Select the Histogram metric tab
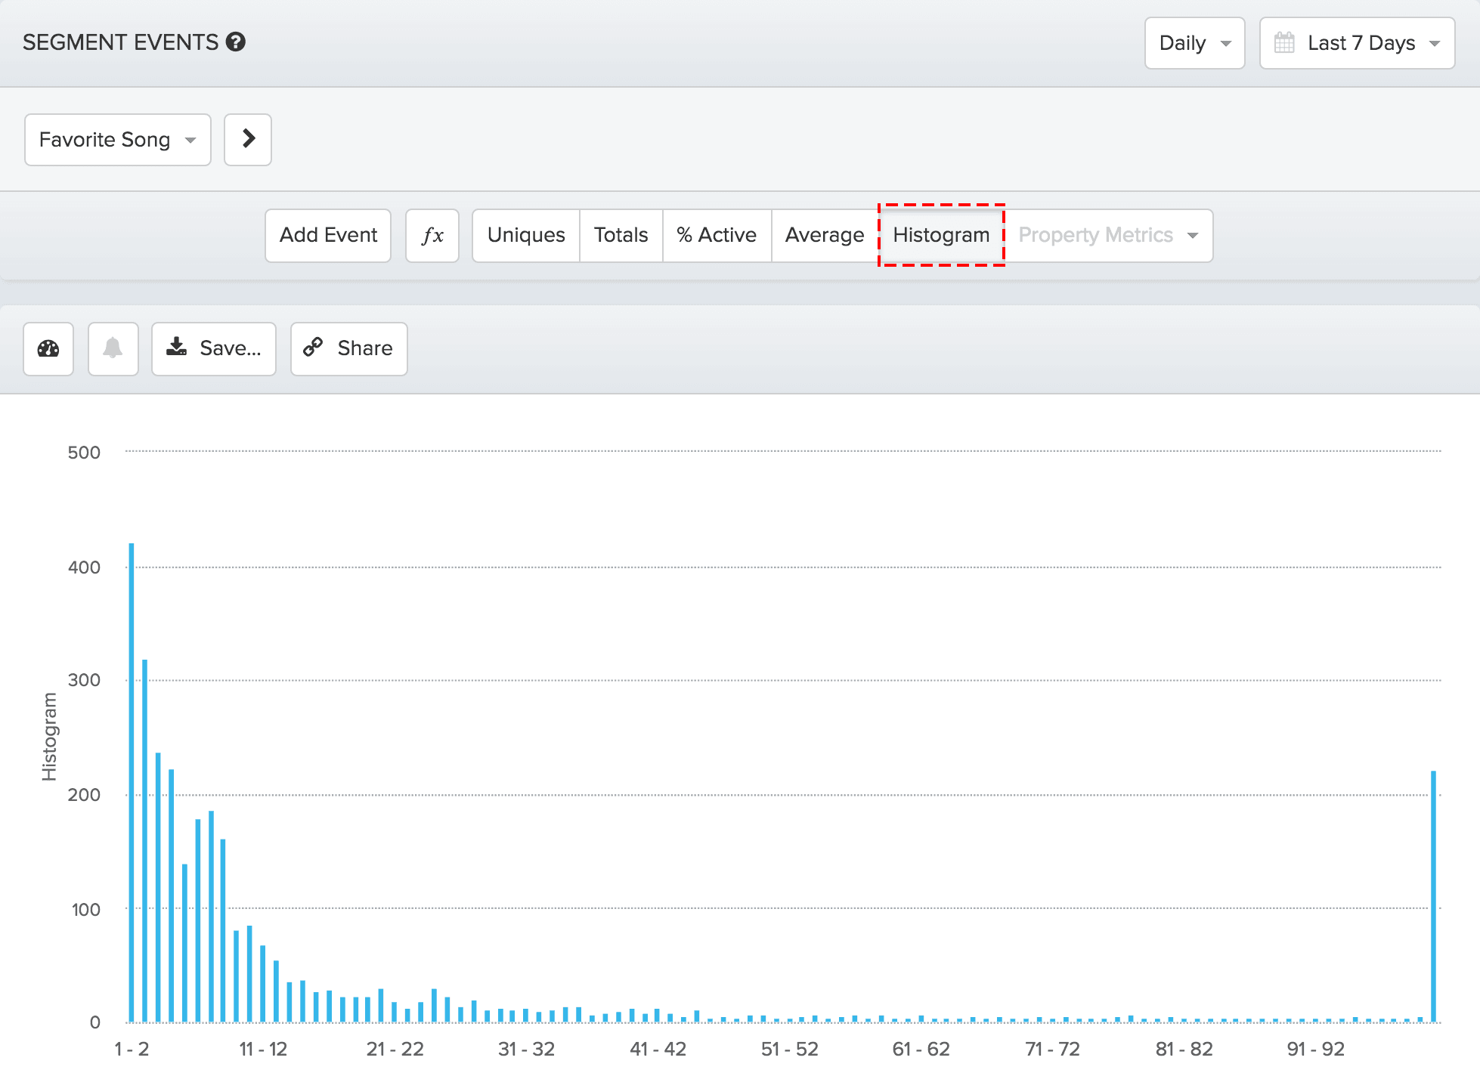 [941, 236]
